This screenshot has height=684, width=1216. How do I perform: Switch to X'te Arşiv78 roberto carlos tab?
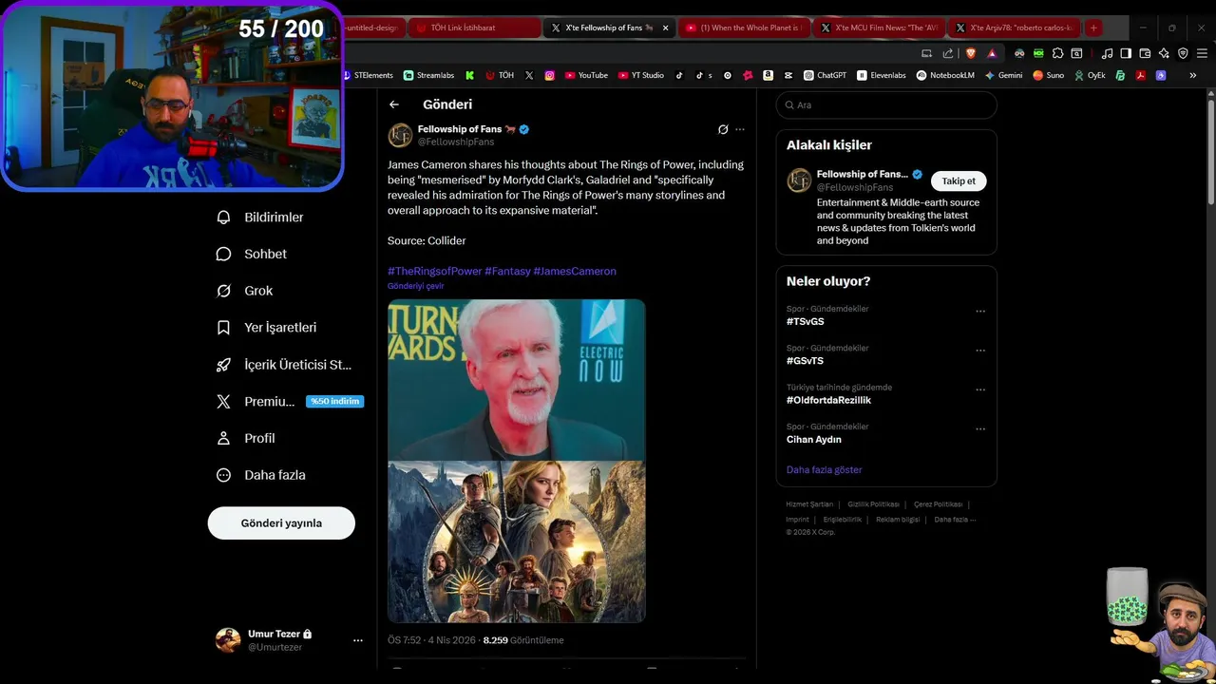tap(1014, 28)
